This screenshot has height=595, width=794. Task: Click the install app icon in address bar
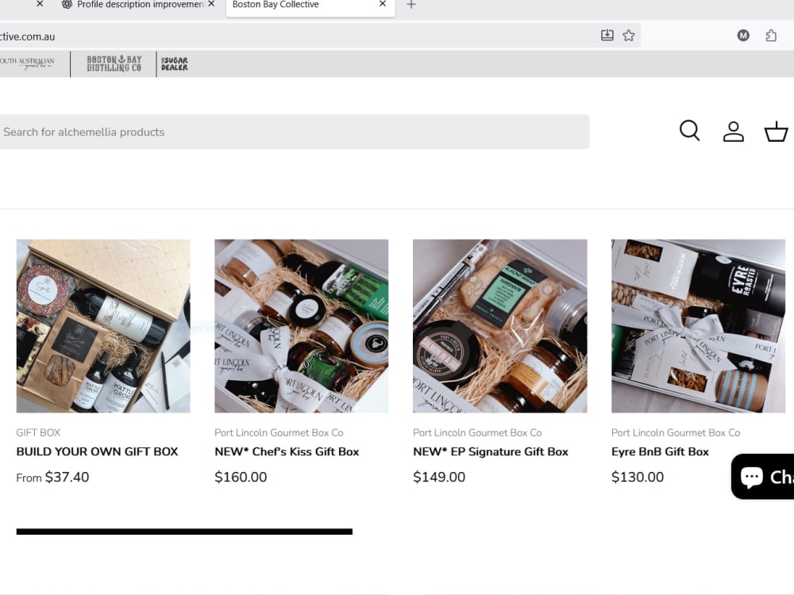607,36
